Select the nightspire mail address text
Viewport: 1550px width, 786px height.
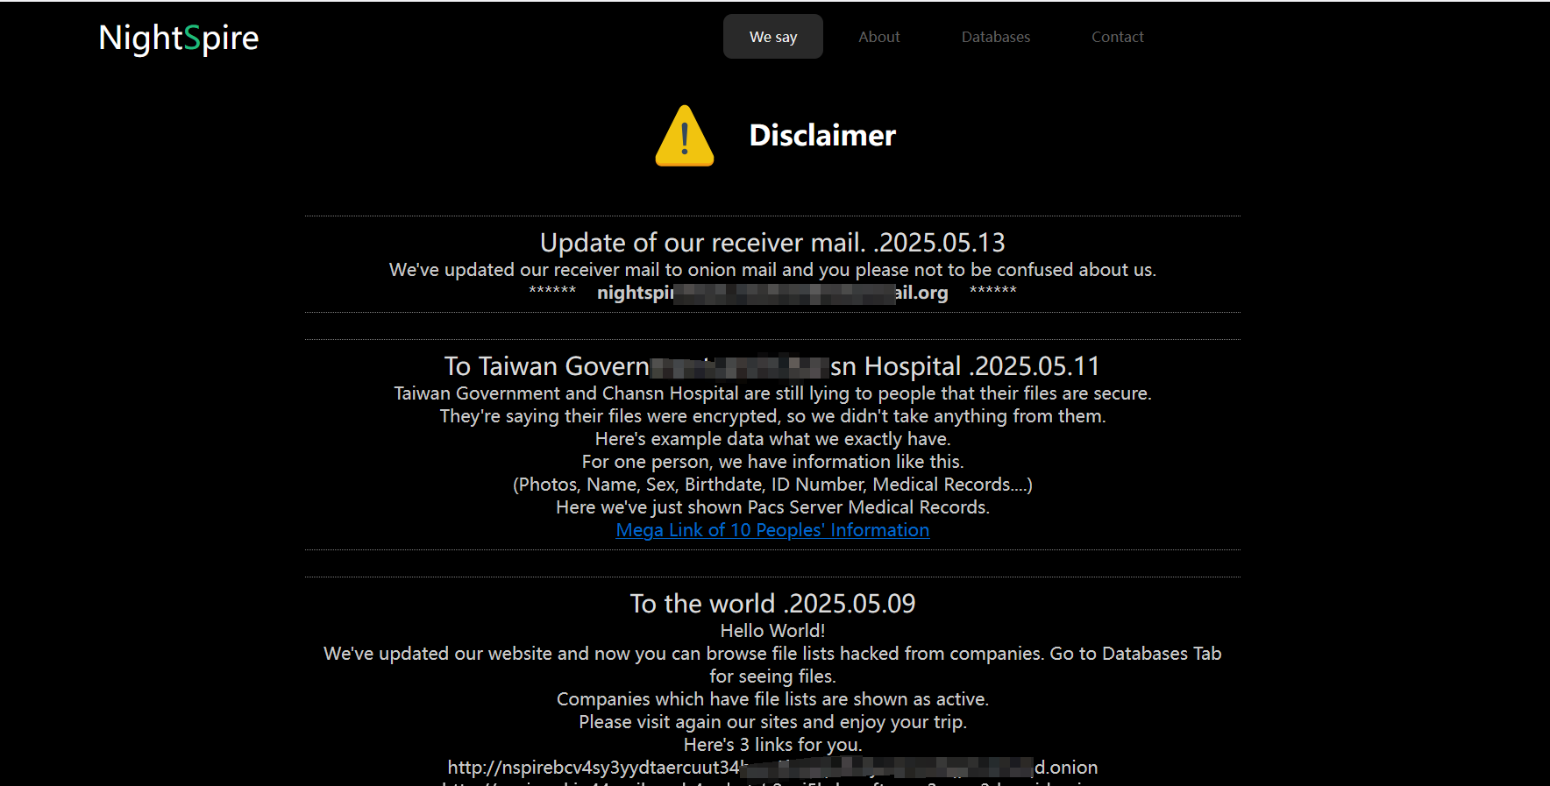pos(772,293)
